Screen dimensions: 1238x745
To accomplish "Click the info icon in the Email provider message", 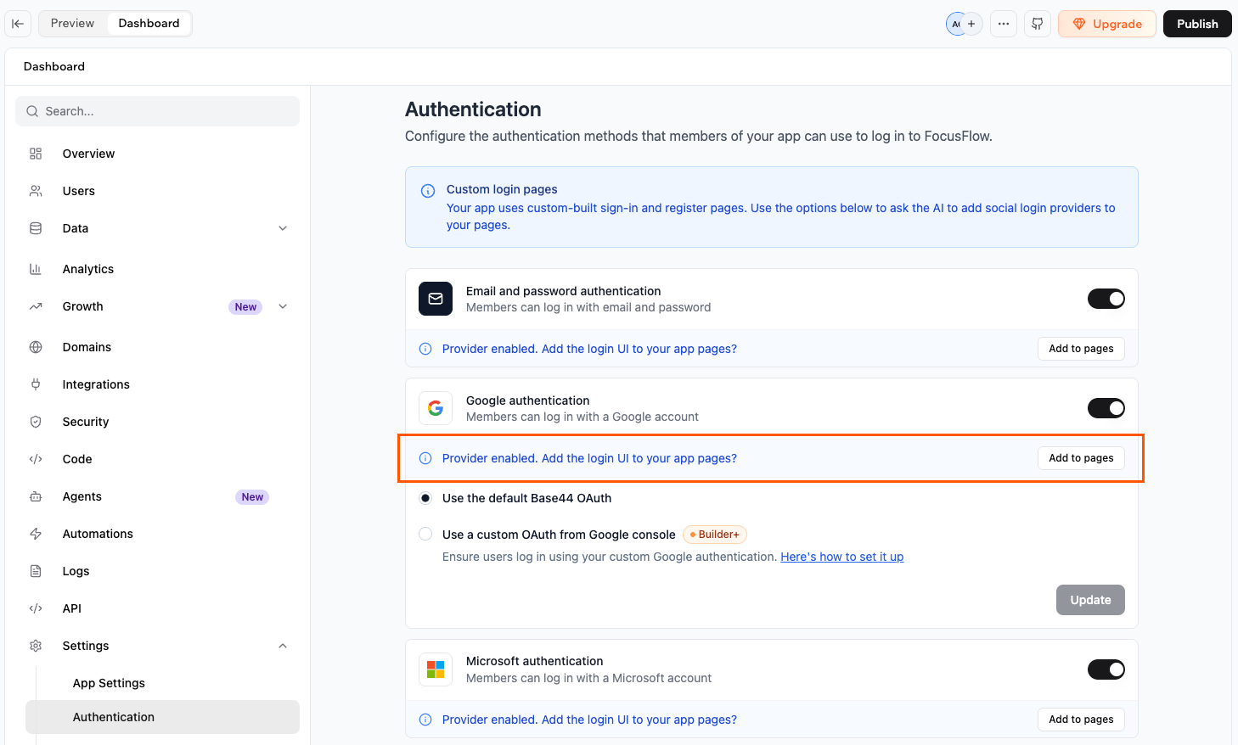I will click(425, 349).
